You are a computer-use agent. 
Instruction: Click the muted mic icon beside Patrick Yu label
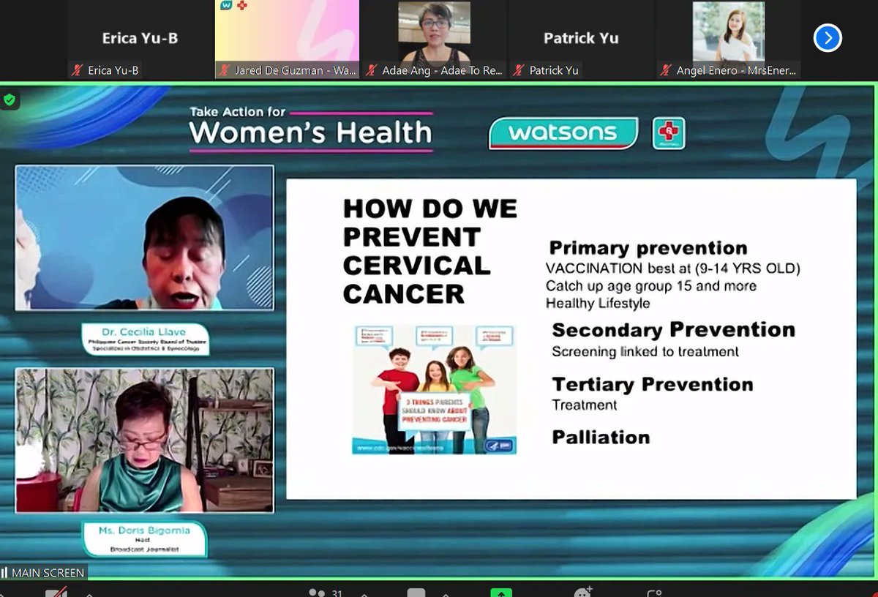519,71
